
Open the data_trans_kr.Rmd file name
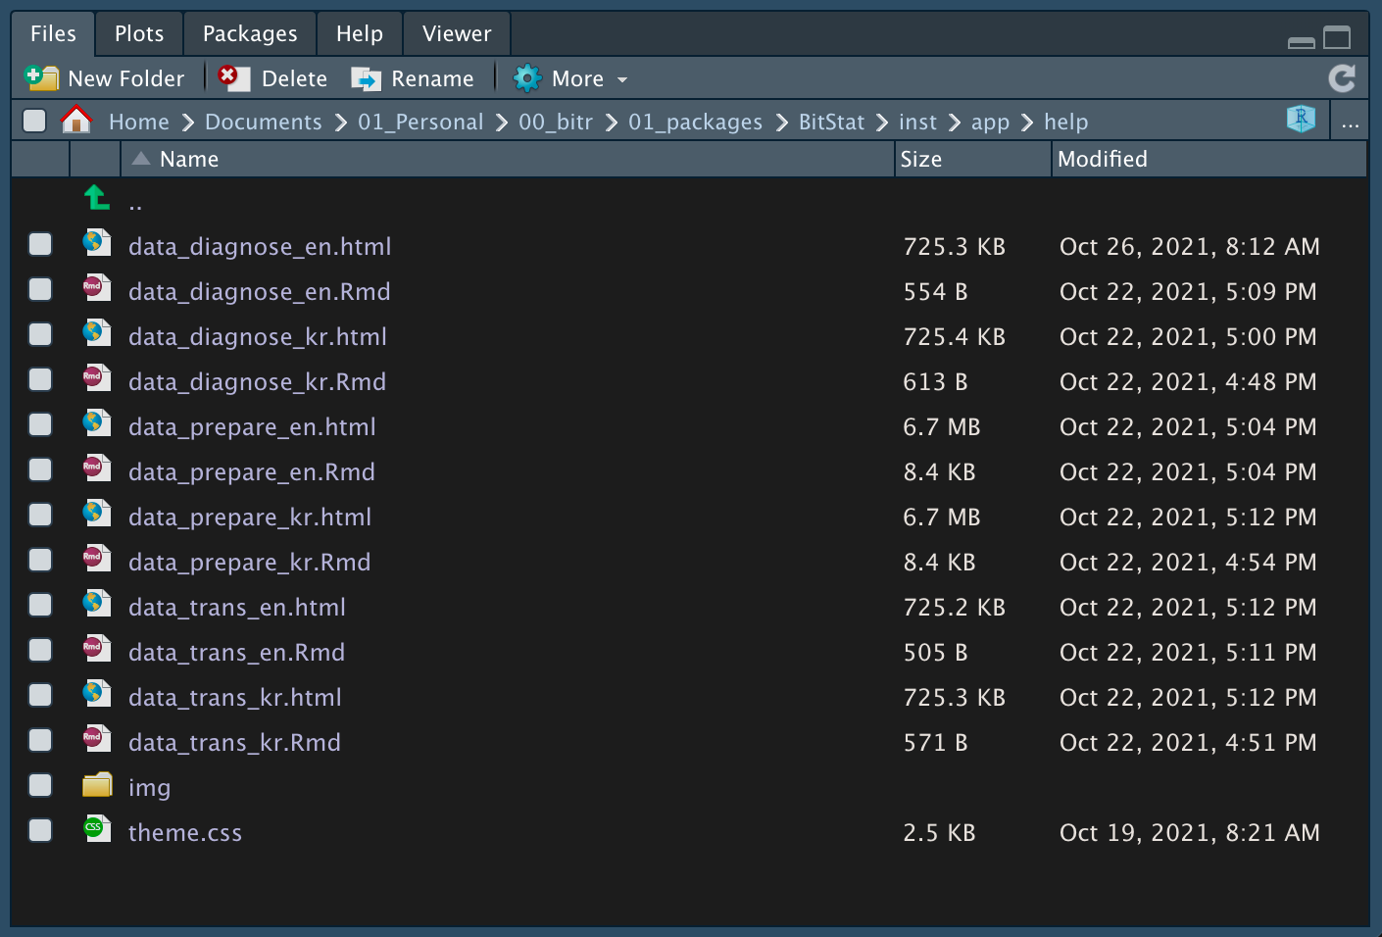(234, 743)
